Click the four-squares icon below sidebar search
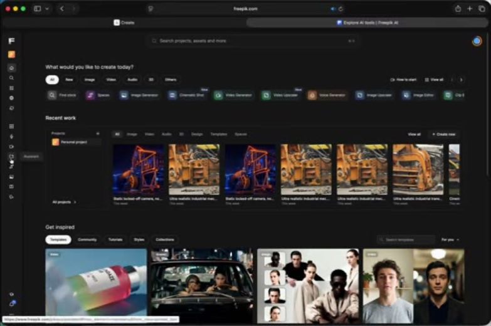491x326 pixels. [x=11, y=88]
